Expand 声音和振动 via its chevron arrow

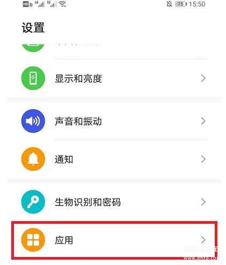click(203, 121)
